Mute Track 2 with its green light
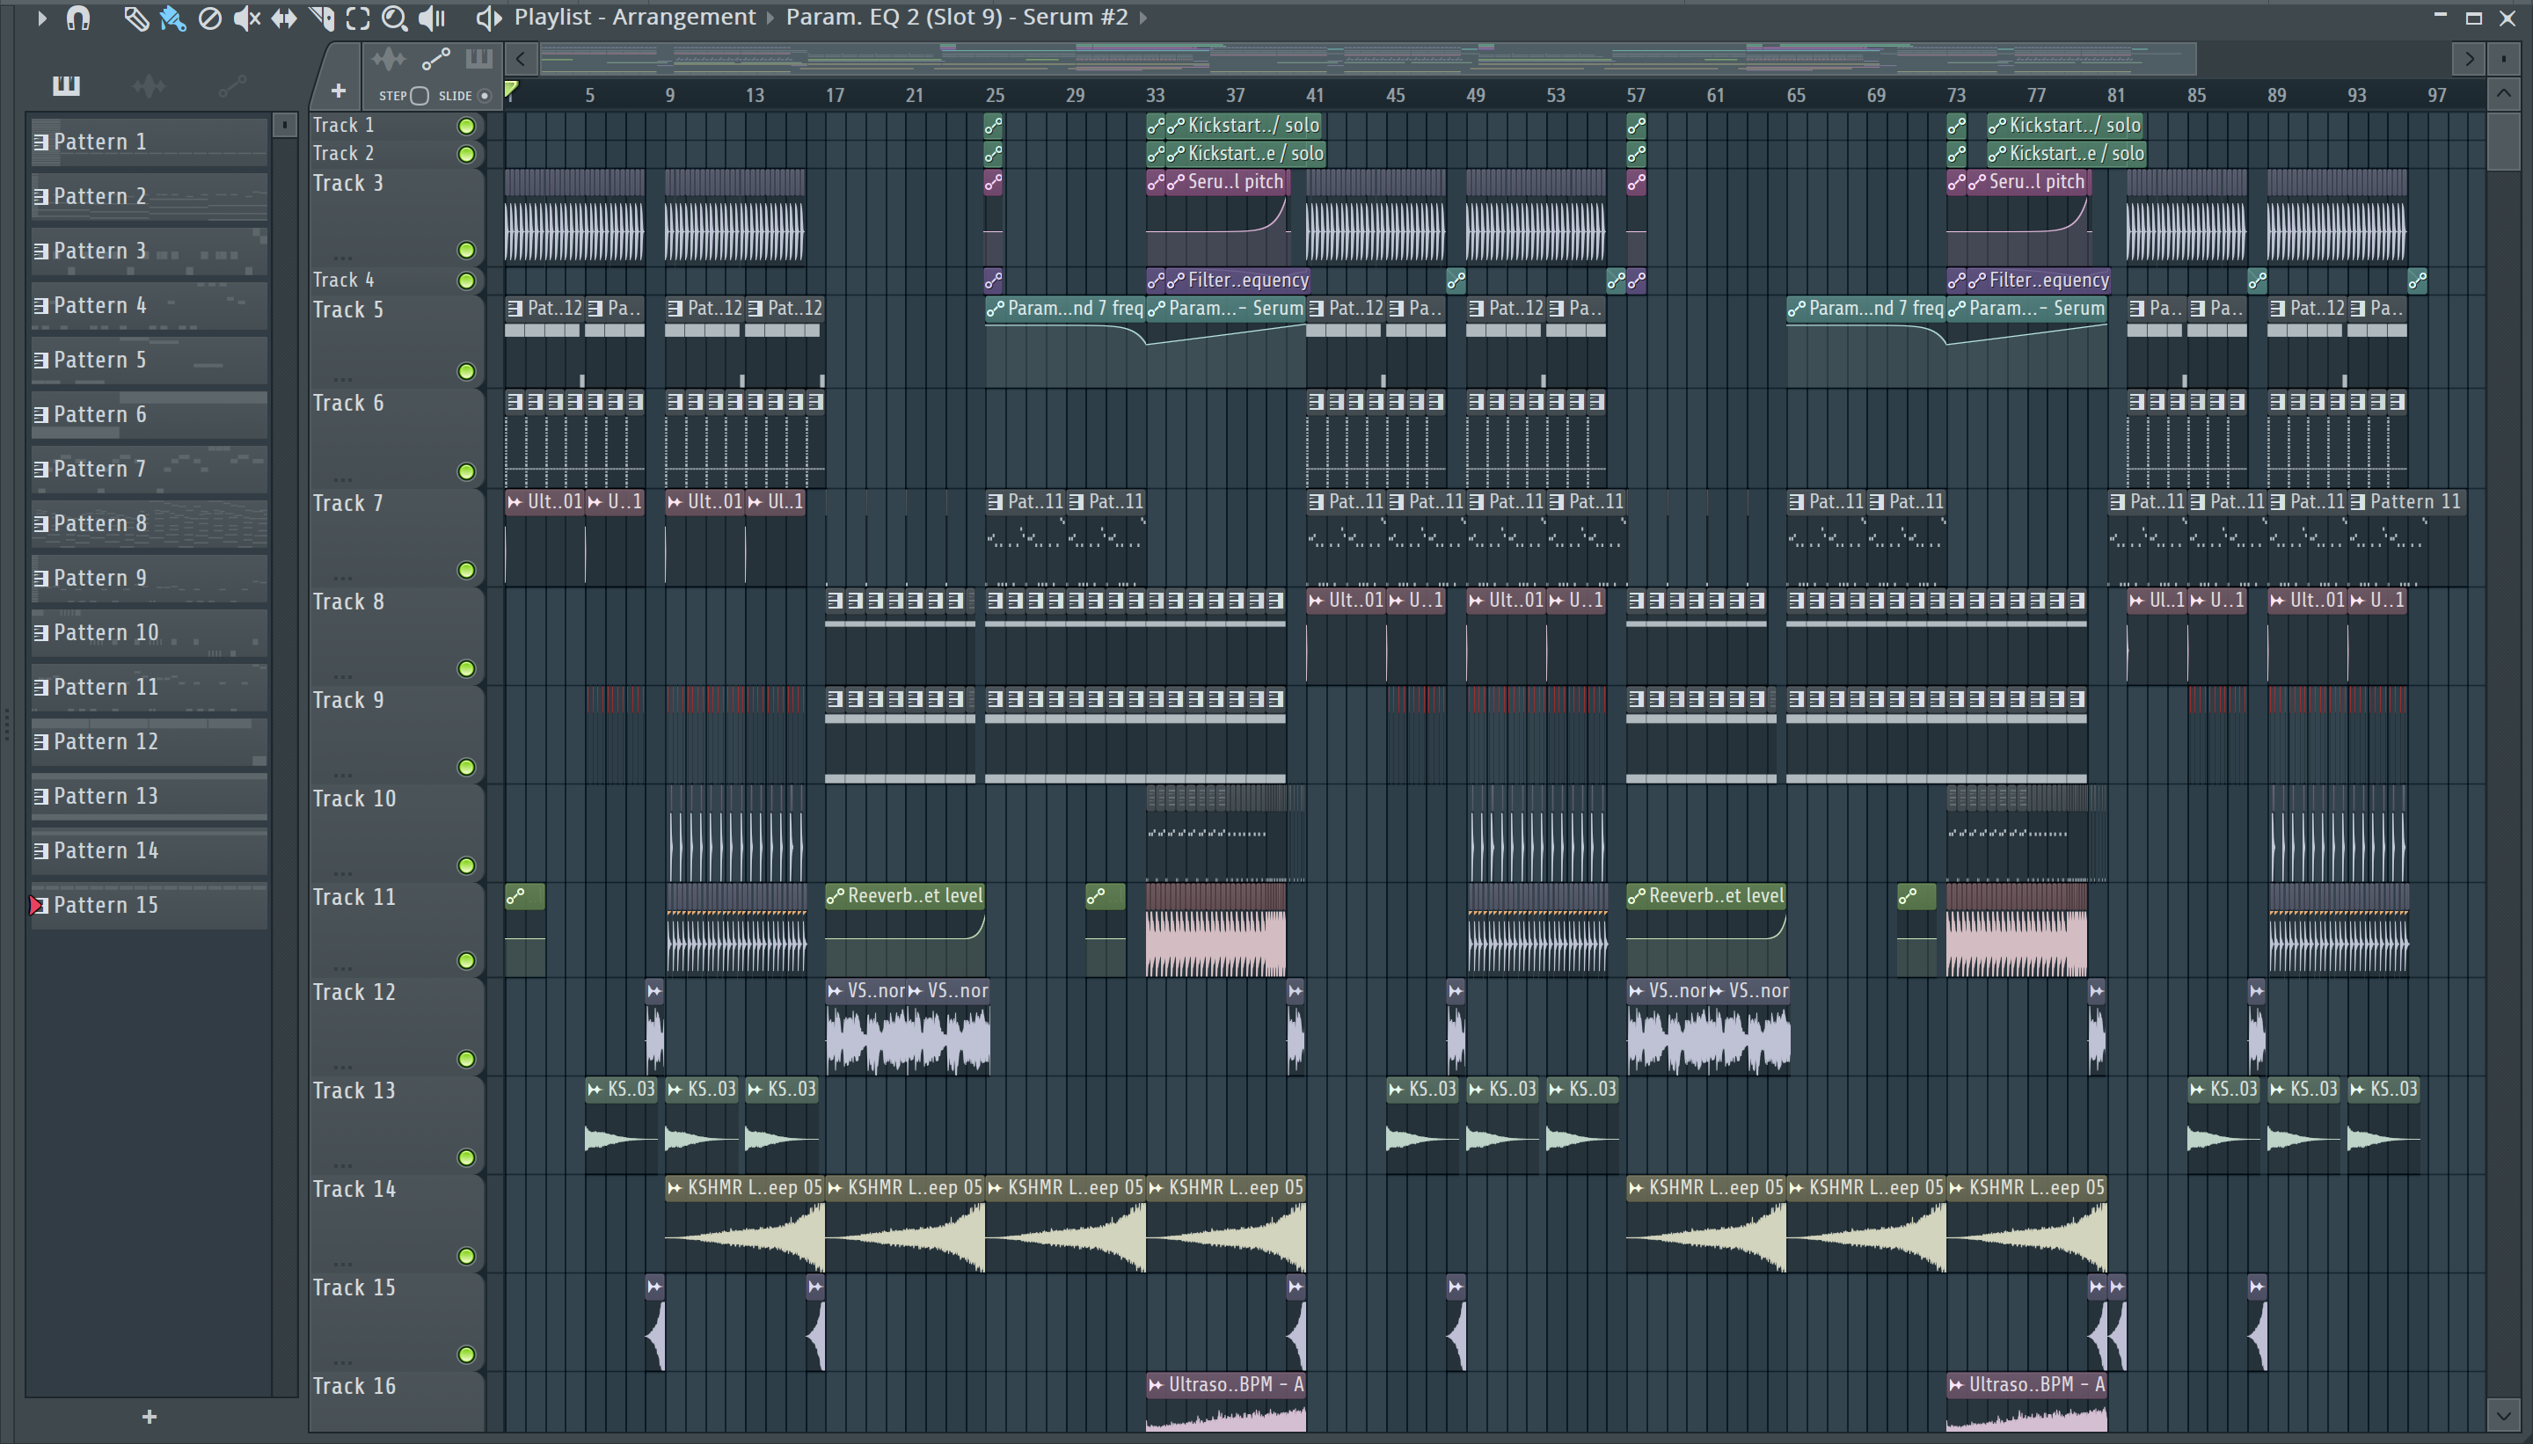This screenshot has width=2533, height=1444. pyautogui.click(x=466, y=154)
